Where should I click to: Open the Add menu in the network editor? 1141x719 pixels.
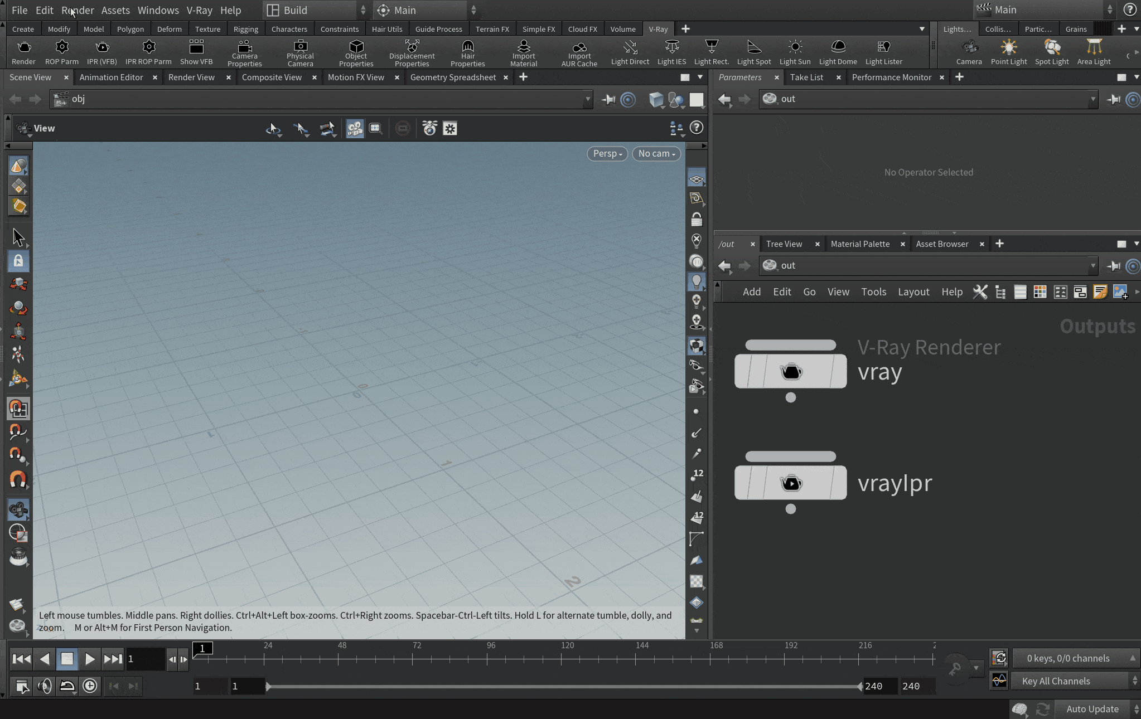coord(751,292)
